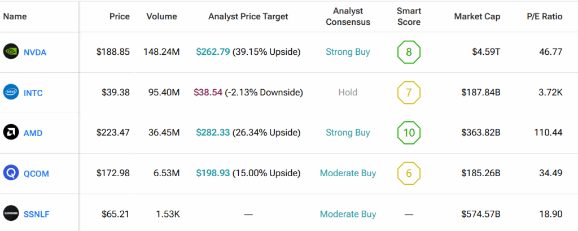The height and width of the screenshot is (231, 578).
Task: Click AMD's Strong Buy analyst consensus
Action: pyautogui.click(x=348, y=133)
